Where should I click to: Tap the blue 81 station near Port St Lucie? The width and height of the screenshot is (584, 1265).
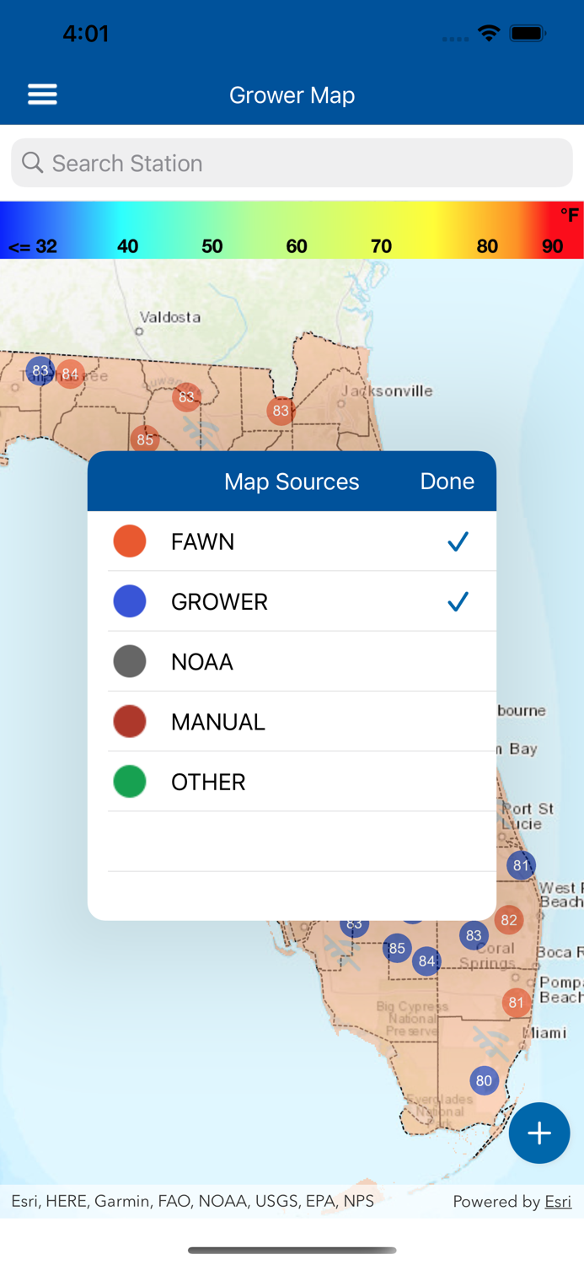pyautogui.click(x=521, y=865)
